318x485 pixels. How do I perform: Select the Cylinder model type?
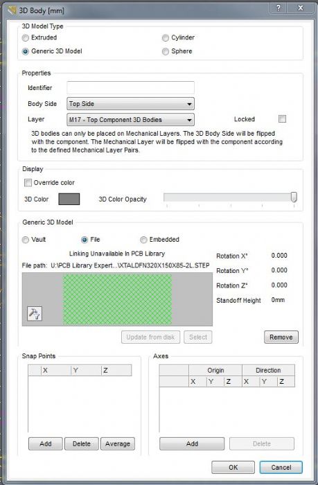pyautogui.click(x=166, y=37)
